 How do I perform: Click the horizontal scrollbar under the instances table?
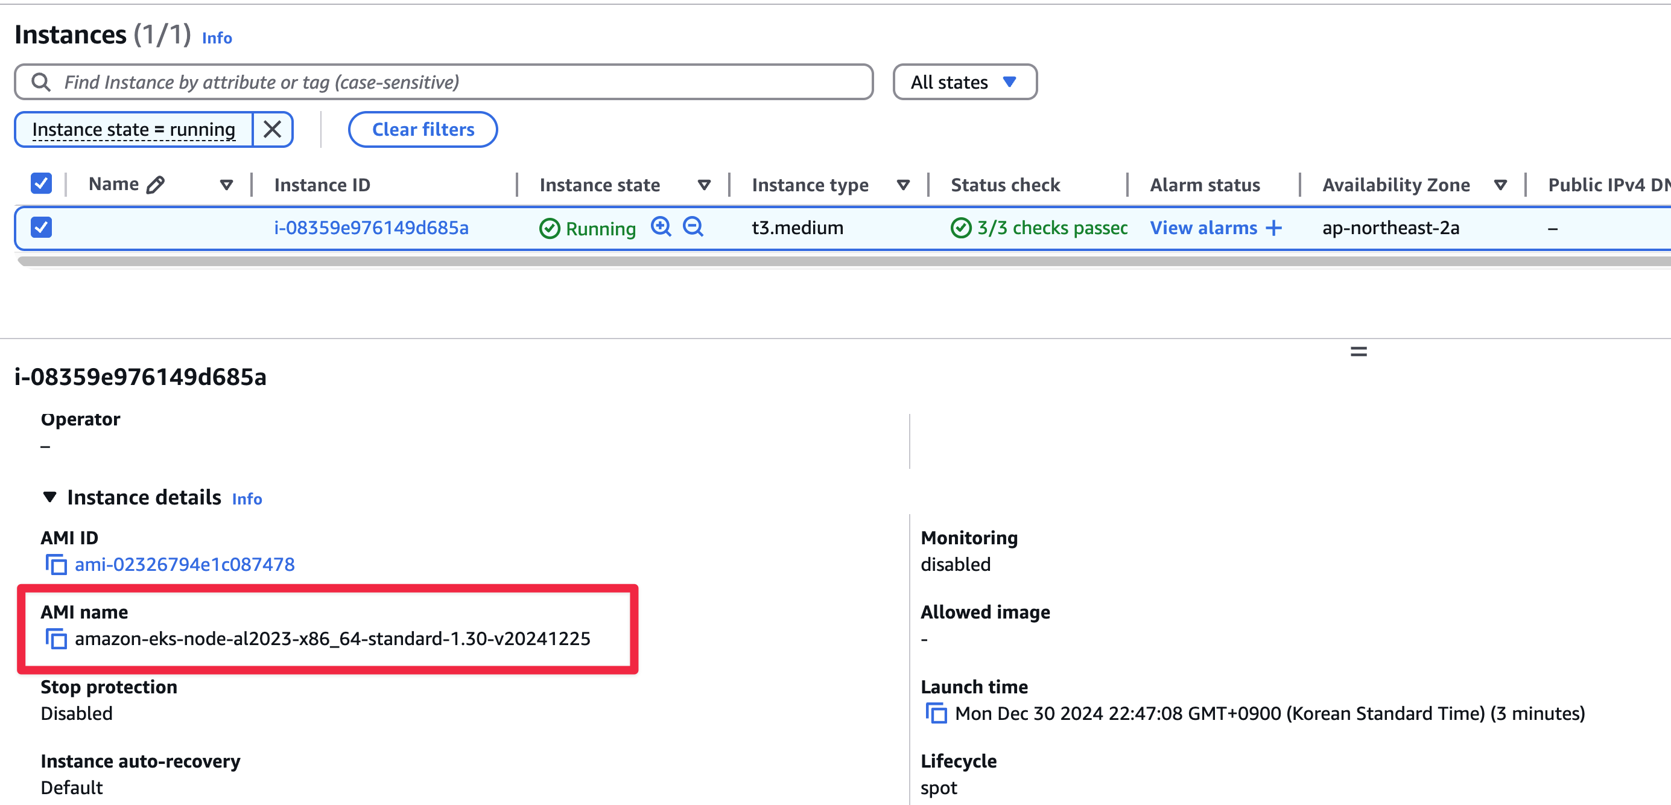[x=843, y=261]
